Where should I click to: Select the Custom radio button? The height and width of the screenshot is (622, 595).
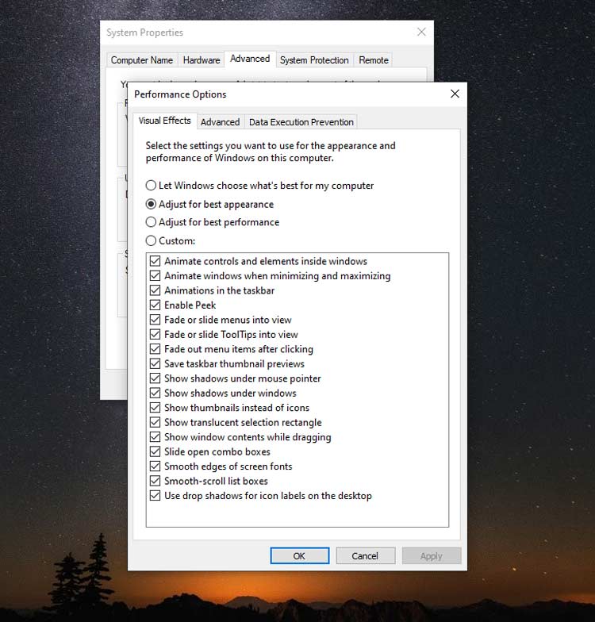tap(152, 240)
